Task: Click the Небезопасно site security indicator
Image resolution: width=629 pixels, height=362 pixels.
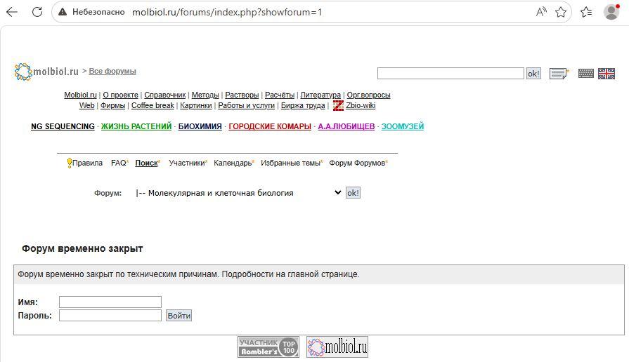Action: 92,12
